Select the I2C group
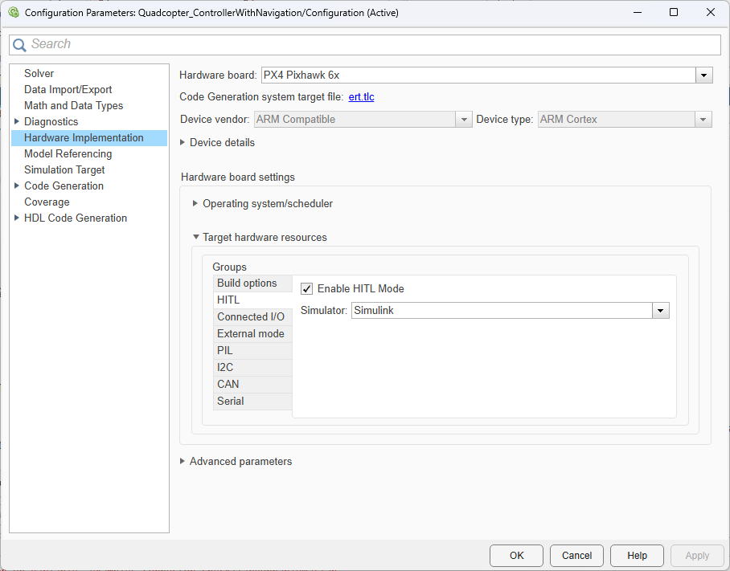This screenshot has height=571, width=730. point(252,367)
